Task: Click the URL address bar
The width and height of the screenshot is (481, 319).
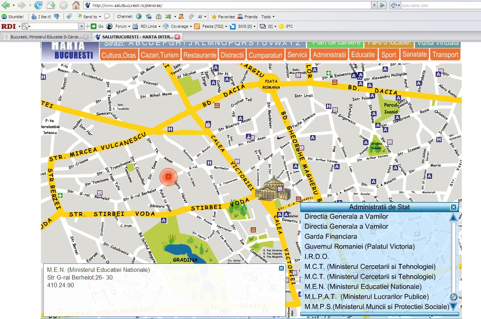Action: [x=227, y=5]
